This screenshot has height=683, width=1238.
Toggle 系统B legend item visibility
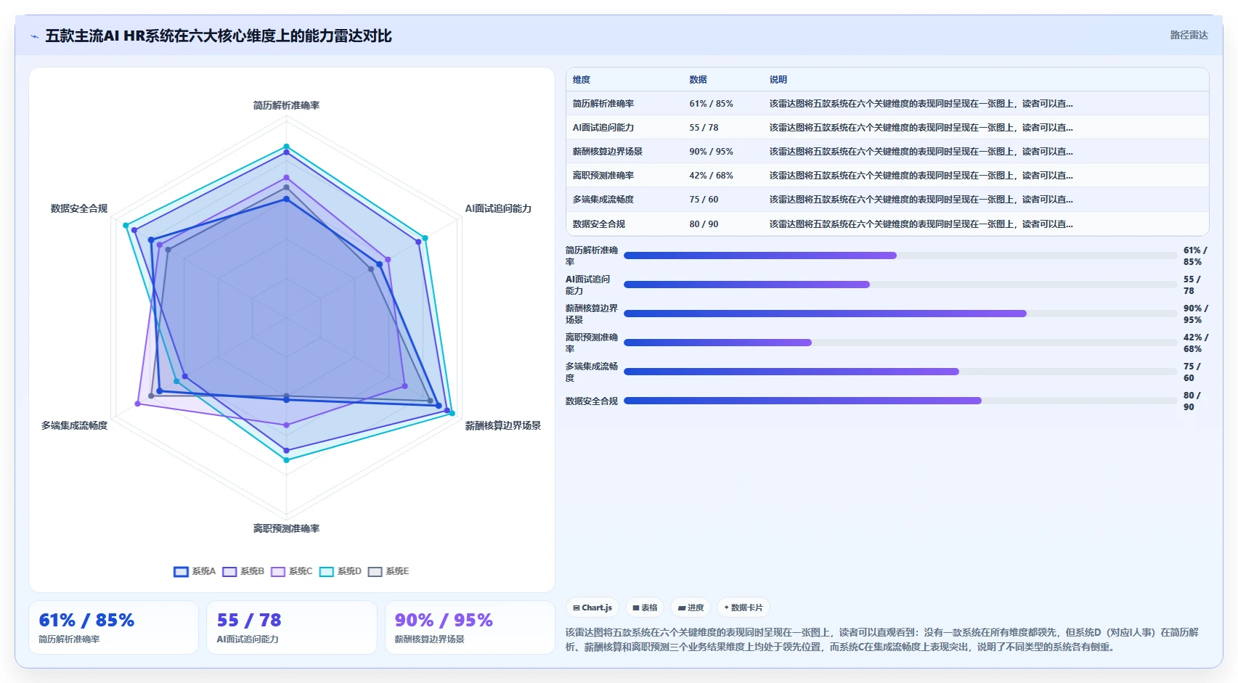point(243,572)
